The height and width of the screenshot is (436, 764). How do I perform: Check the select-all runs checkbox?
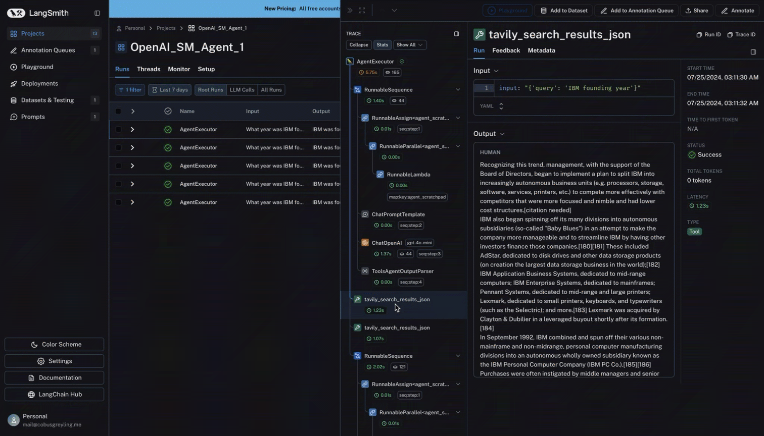(118, 112)
